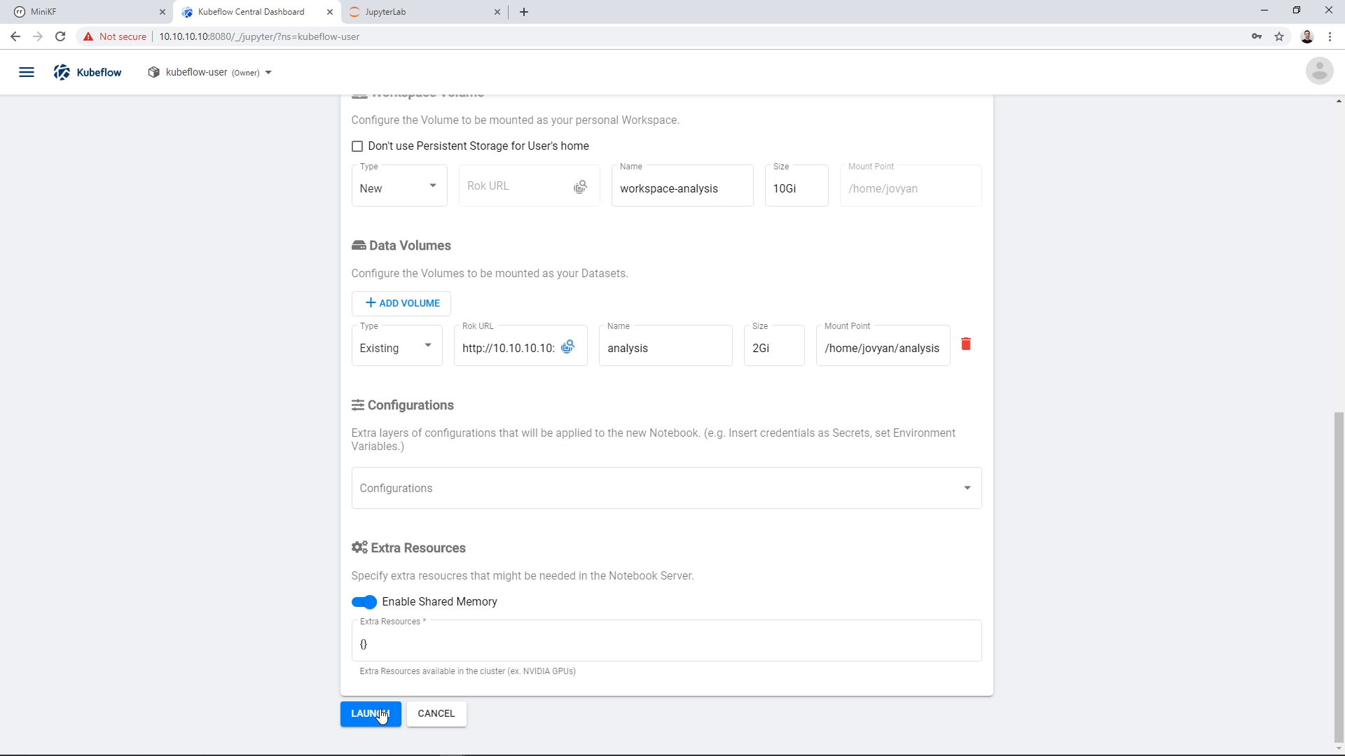
Task: Expand the Configurations dropdown
Action: click(666, 488)
